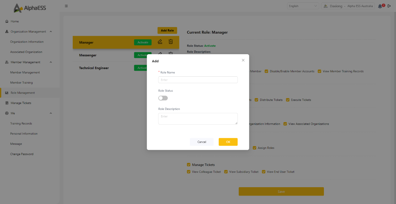Uncheck the Execute Tickets checkbox
The height and width of the screenshot is (204, 396).
(288, 100)
